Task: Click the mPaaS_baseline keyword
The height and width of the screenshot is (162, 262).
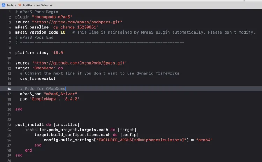Action: coord(32,27)
